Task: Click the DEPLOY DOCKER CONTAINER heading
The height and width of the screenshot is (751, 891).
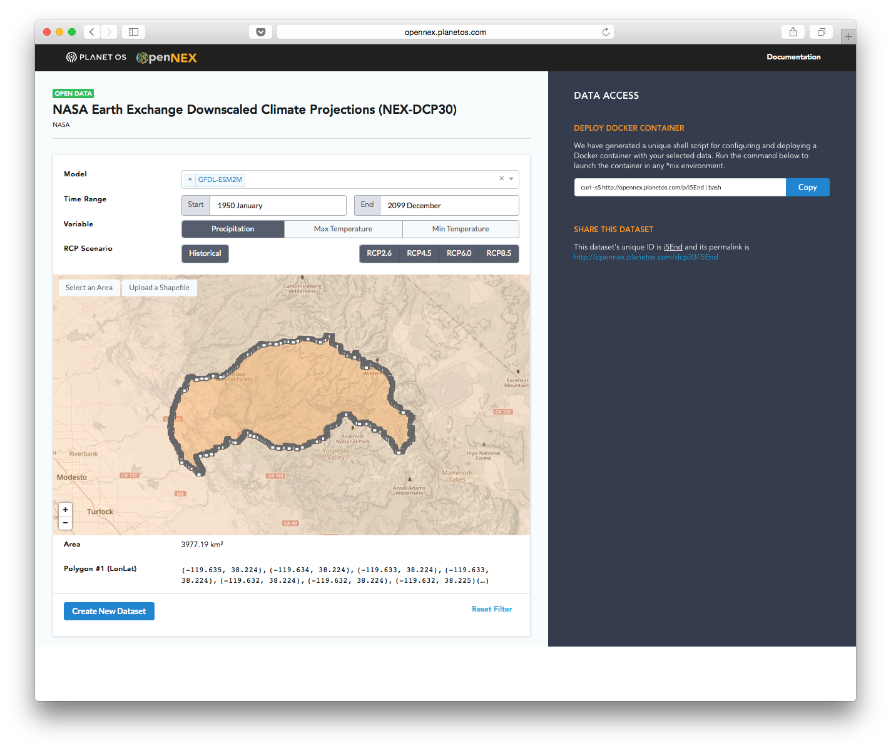Action: (629, 128)
